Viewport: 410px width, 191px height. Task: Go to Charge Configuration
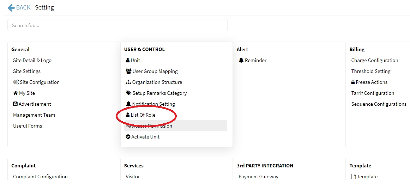374,60
